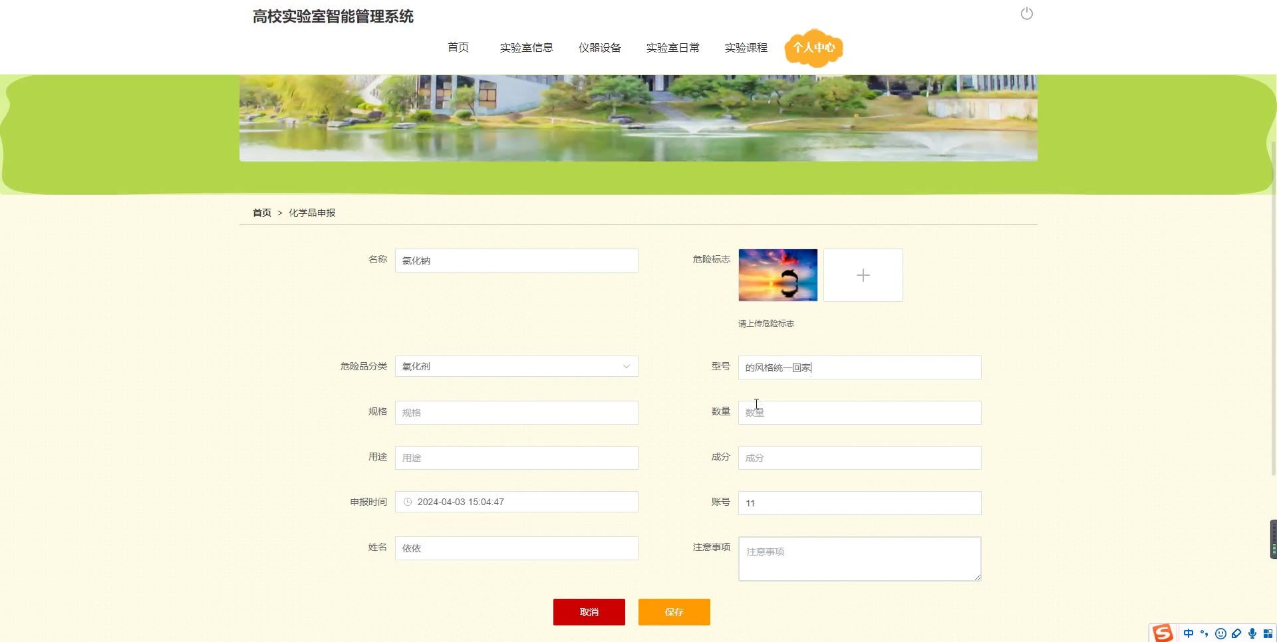Image resolution: width=1277 pixels, height=642 pixels.
Task: Click the campus banner image
Action: [x=638, y=118]
